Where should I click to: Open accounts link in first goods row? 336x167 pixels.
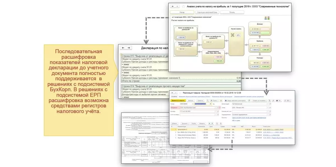(273, 130)
